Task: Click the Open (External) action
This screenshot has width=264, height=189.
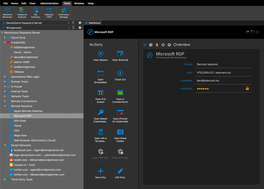Action: click(x=120, y=56)
